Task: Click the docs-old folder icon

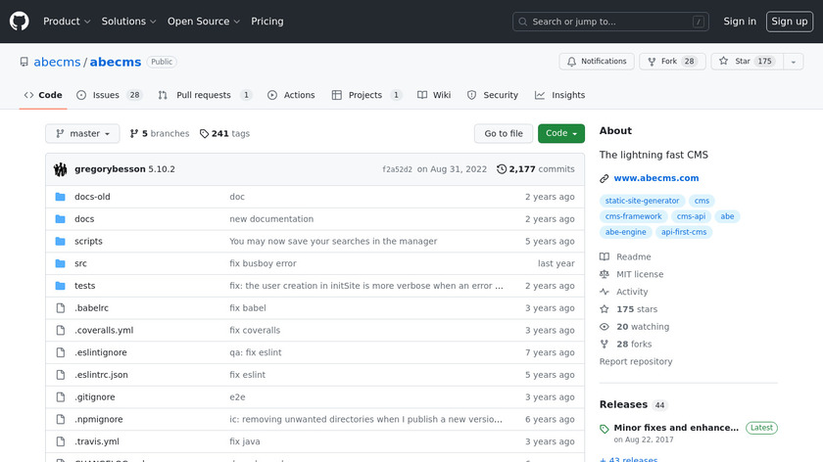Action: 60,197
